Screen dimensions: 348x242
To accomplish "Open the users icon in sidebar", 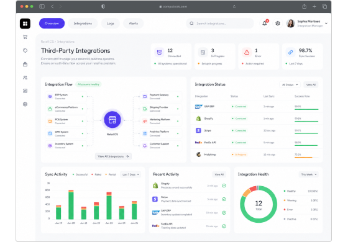I will pos(25,78).
